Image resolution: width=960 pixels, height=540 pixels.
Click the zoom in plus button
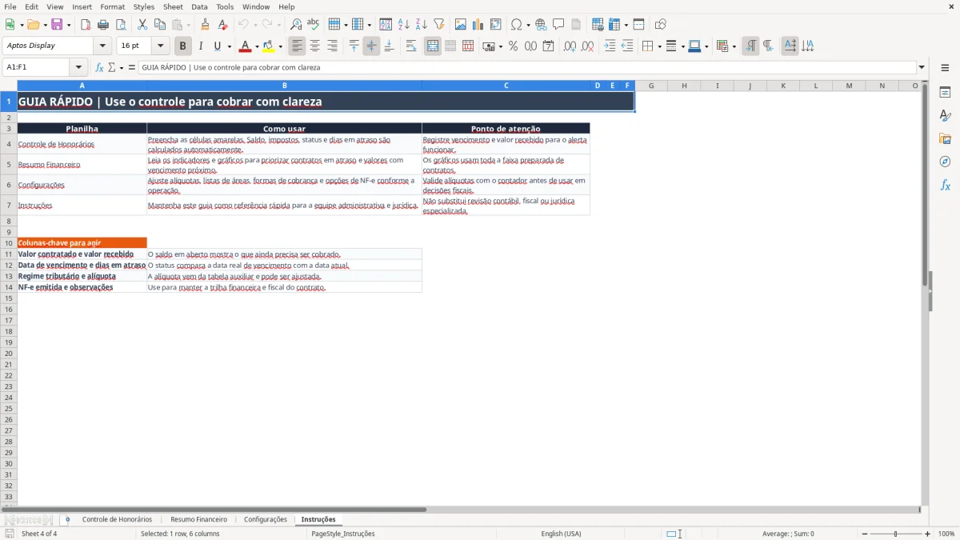click(x=928, y=534)
